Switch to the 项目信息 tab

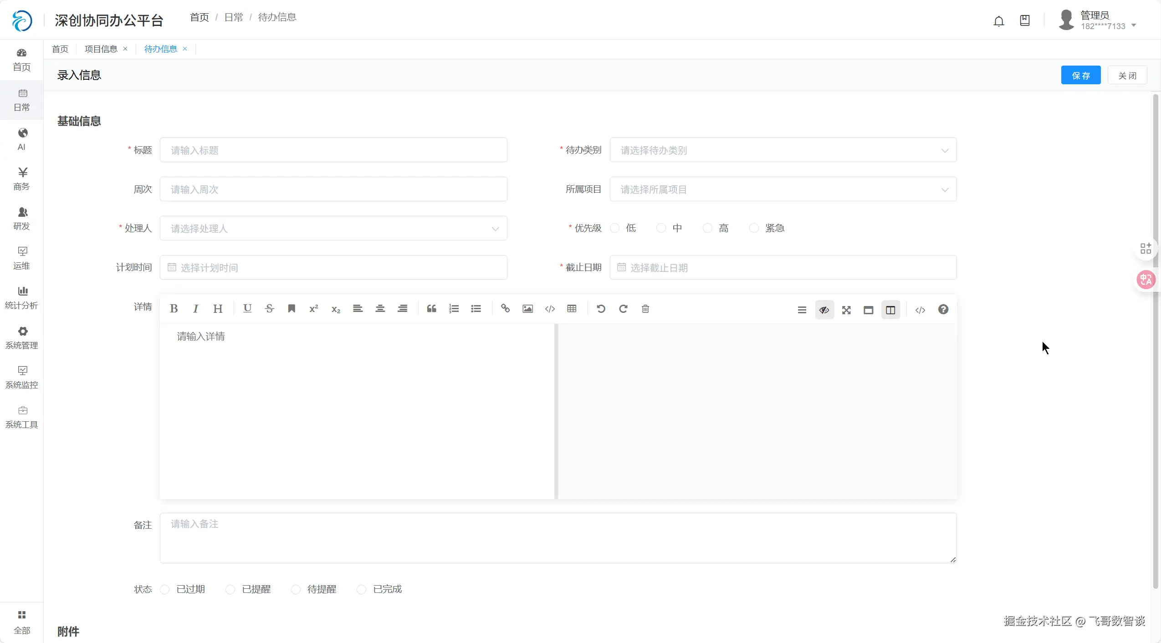[x=101, y=49]
